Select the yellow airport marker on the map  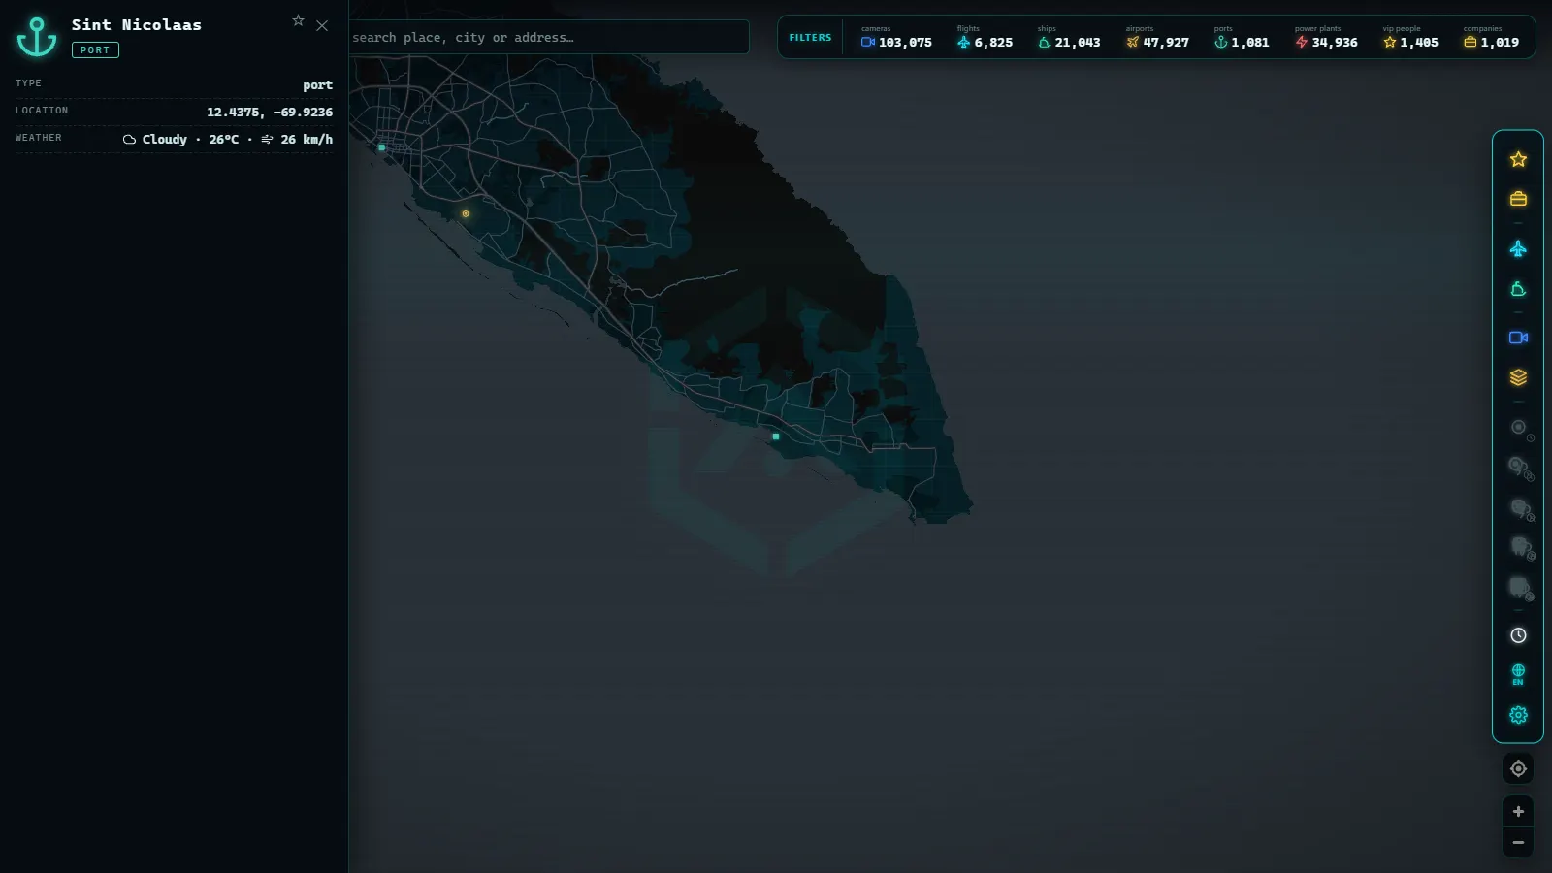[x=466, y=213]
